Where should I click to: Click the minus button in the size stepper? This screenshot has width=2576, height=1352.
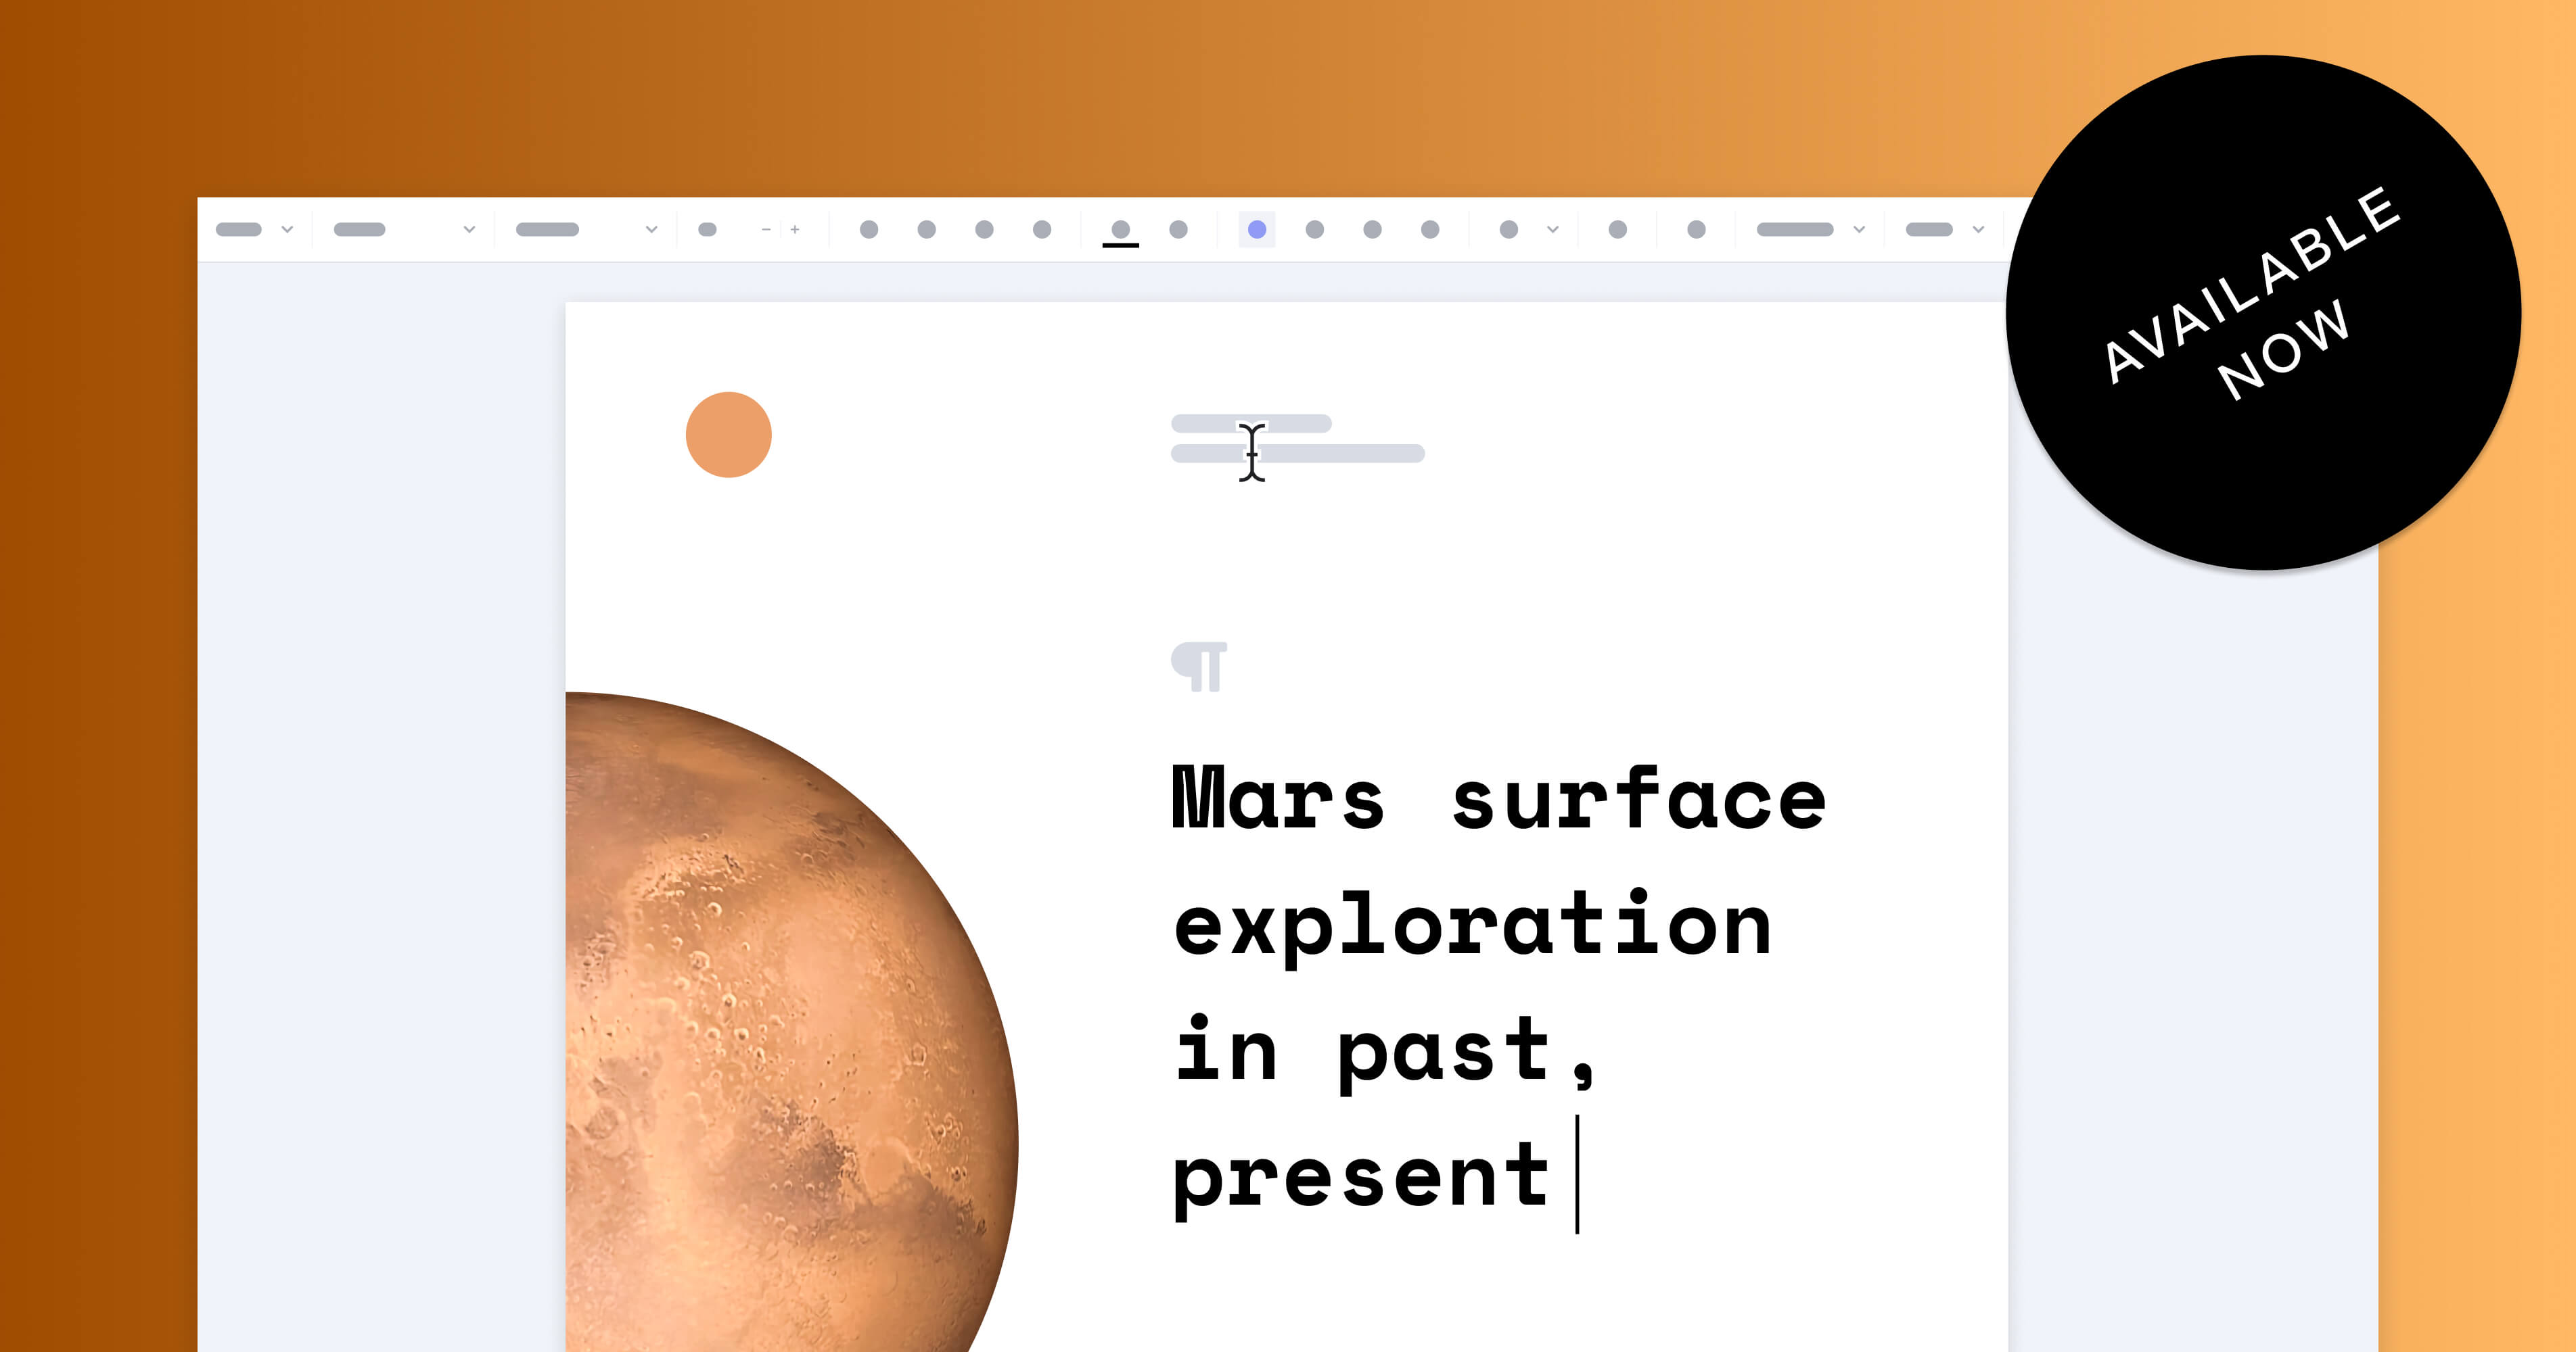click(x=766, y=230)
